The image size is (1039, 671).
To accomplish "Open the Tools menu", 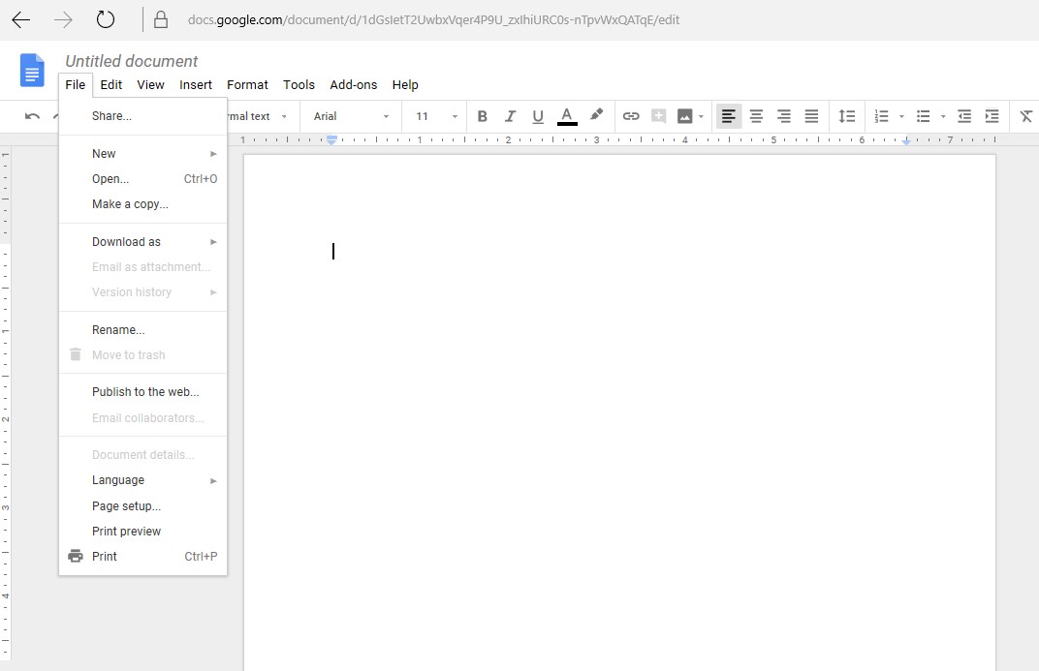I will coord(299,84).
